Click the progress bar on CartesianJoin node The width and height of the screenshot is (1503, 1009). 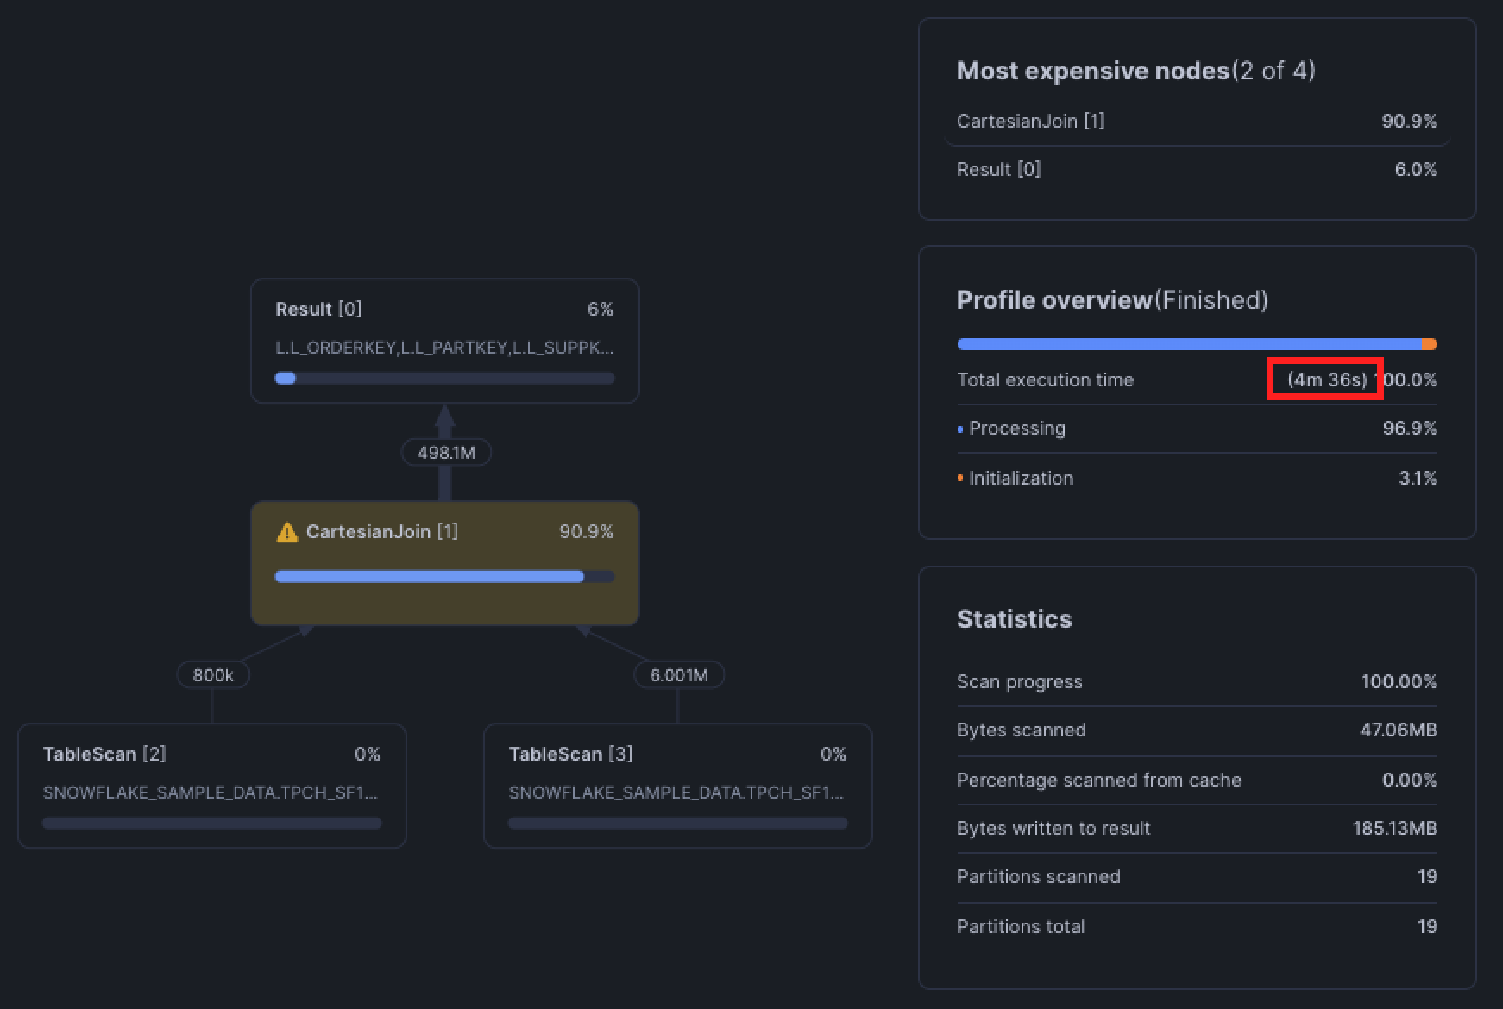click(x=444, y=575)
